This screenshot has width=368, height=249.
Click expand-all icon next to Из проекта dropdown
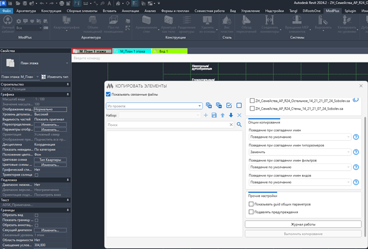(209, 105)
